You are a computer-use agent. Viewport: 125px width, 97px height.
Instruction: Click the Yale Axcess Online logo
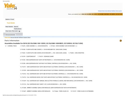tap(11, 7)
